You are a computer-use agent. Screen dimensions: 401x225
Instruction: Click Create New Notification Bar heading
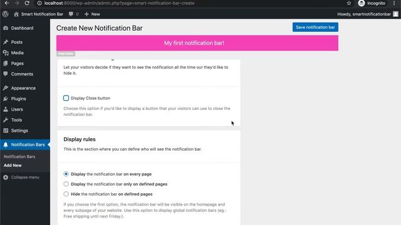click(x=99, y=28)
